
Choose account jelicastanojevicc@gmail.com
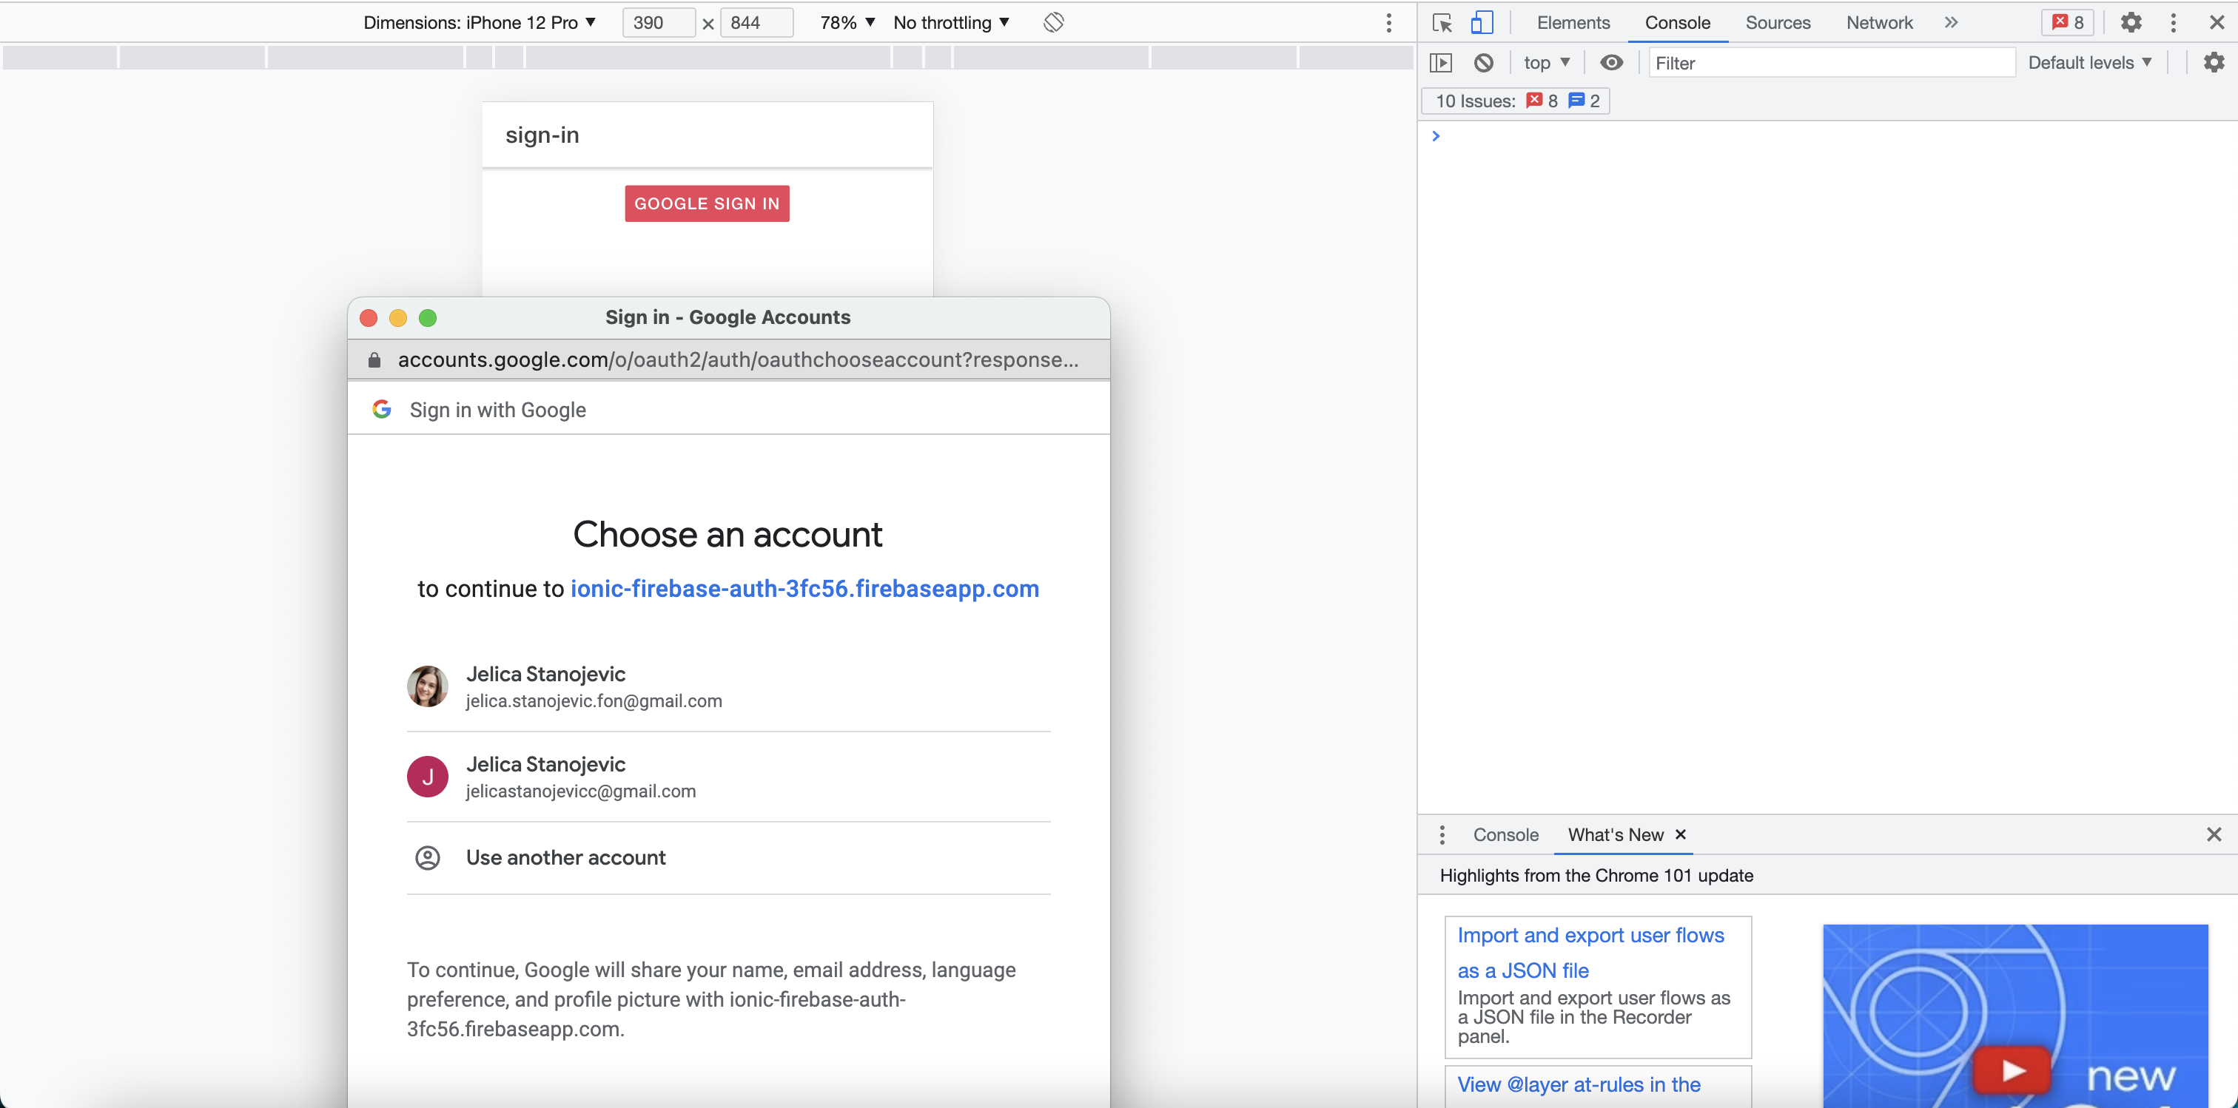[x=728, y=777]
